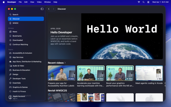
Task: Select the Downloaded label in the sidebar
Action: (x=18, y=40)
